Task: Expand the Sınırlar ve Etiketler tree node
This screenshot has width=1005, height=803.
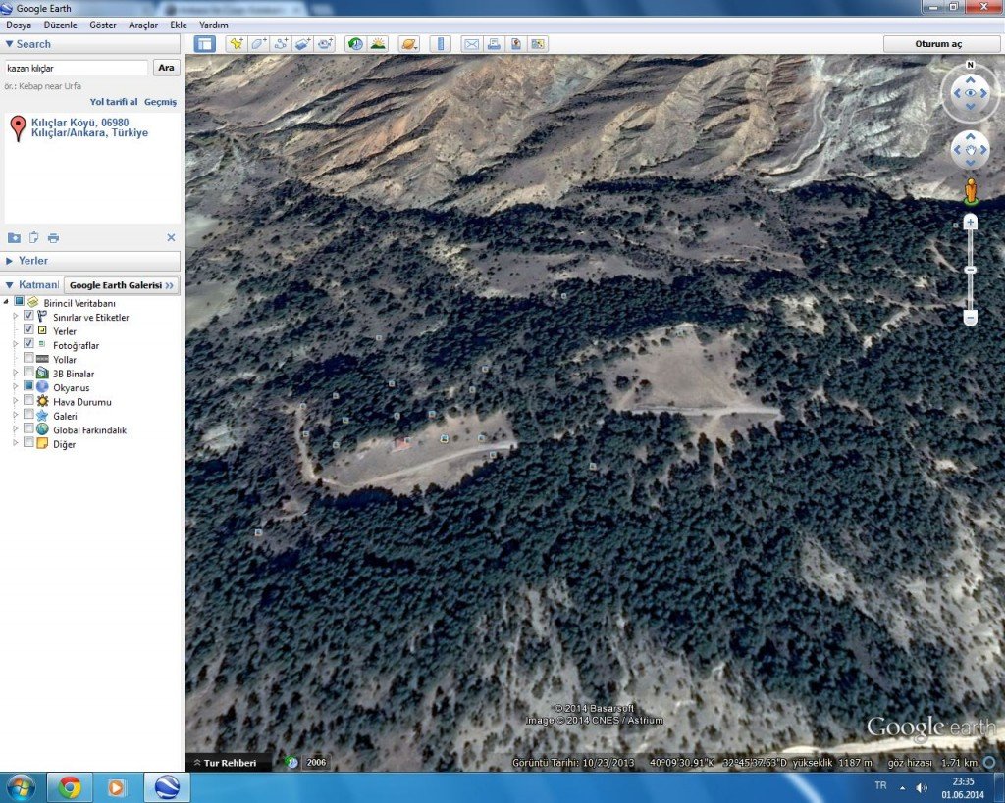Action: (x=15, y=317)
